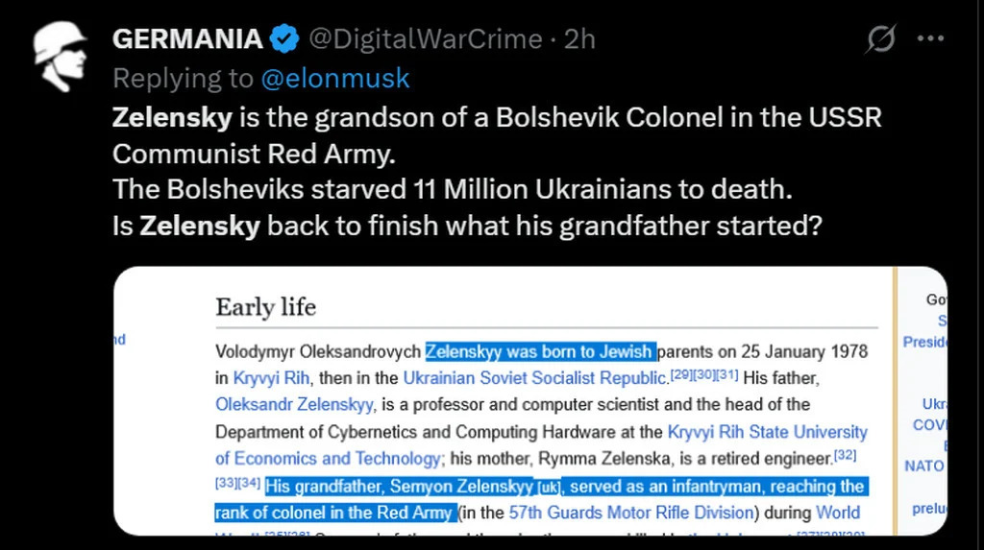Screen dimensions: 984x550
Task: Open the Kryvyi Rih Wikipedia link
Action: 271,378
